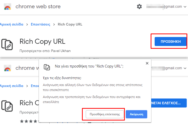
Task: Click 'Έχει τις εξής δυνατότητες:' text in dialog
Action: tap(62, 78)
